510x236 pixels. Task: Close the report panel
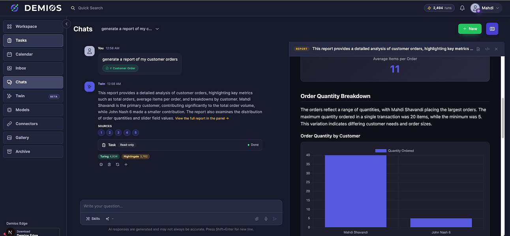coord(496,49)
